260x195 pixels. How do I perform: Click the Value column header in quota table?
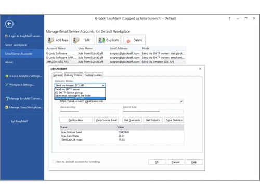pos(131,127)
